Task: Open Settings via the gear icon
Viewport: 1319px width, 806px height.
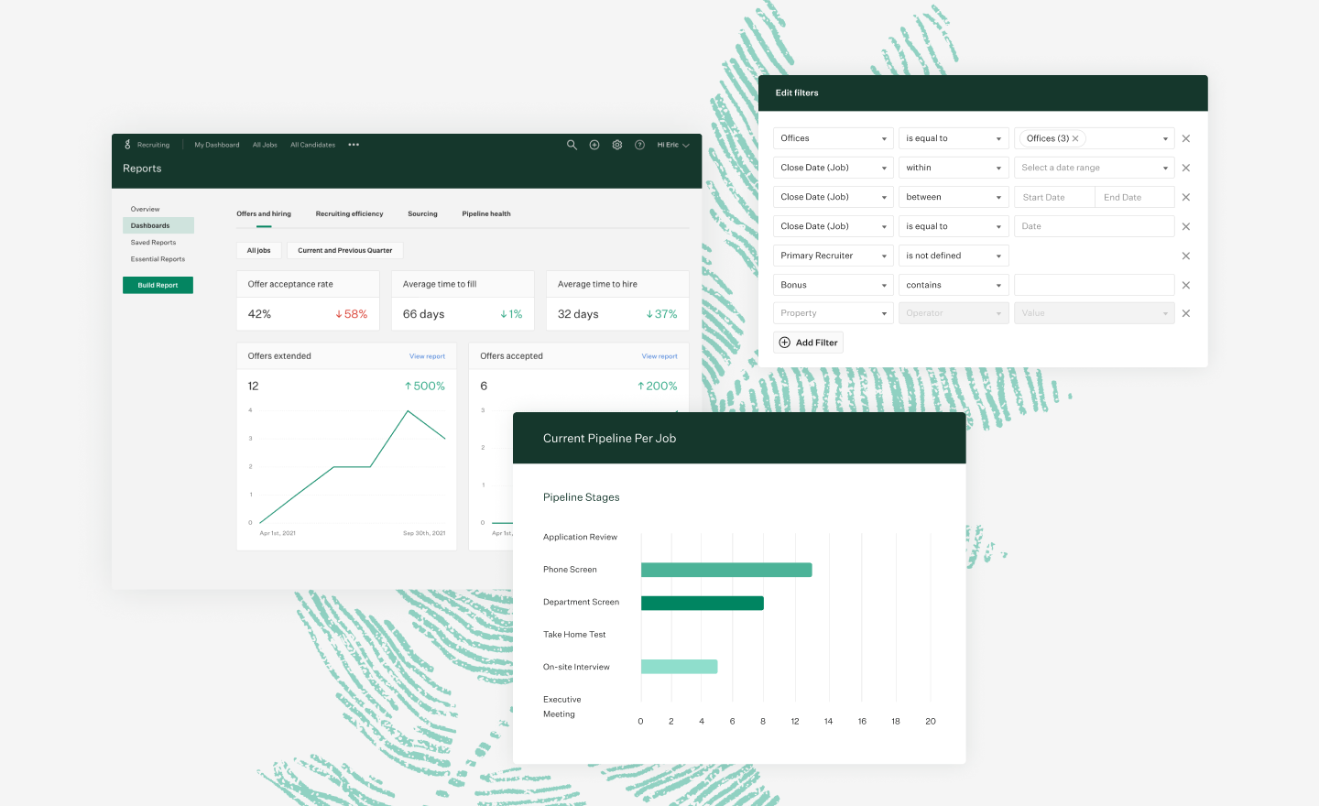Action: point(616,145)
